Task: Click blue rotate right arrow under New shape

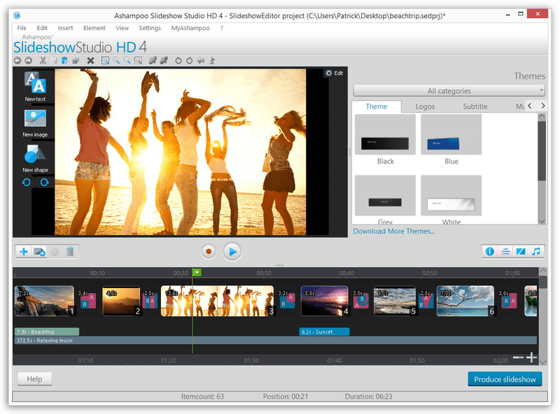Action: [x=44, y=183]
